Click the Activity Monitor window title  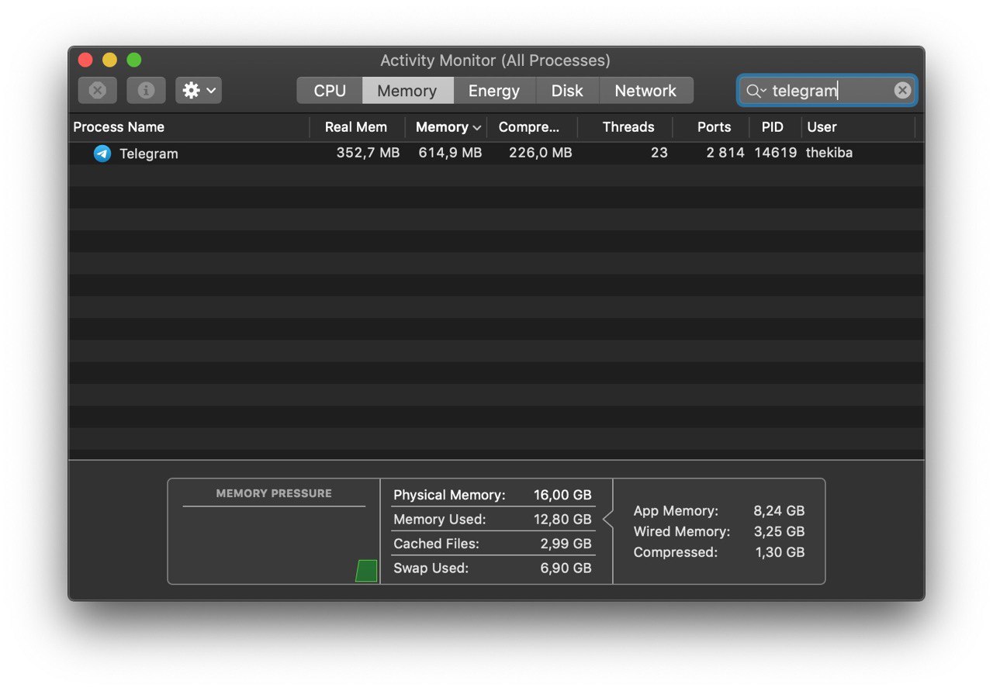[x=495, y=60]
